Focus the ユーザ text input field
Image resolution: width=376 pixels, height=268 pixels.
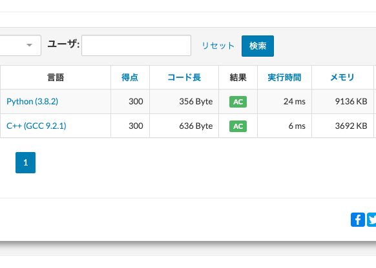pos(136,46)
